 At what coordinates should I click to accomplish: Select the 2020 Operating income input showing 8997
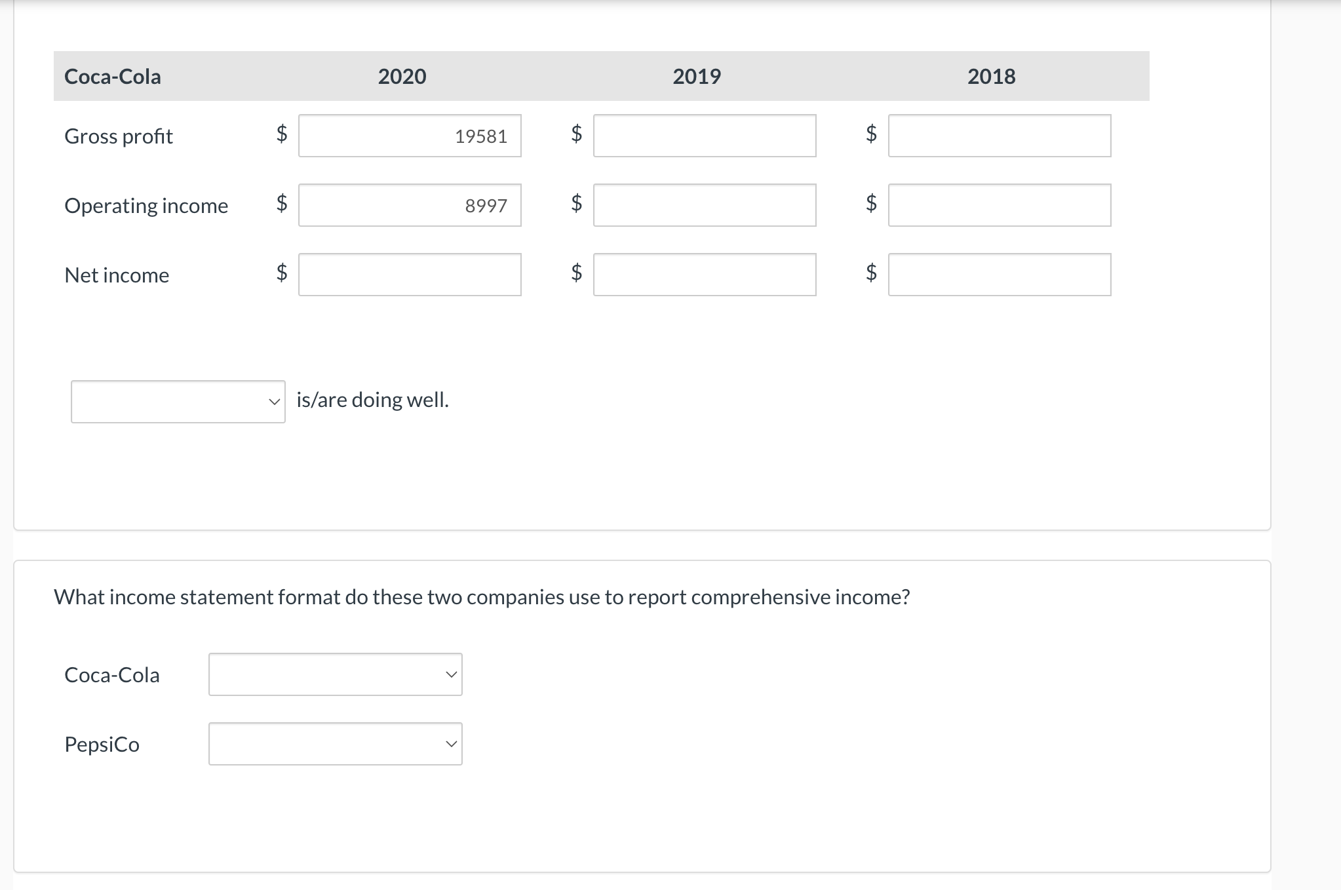409,205
